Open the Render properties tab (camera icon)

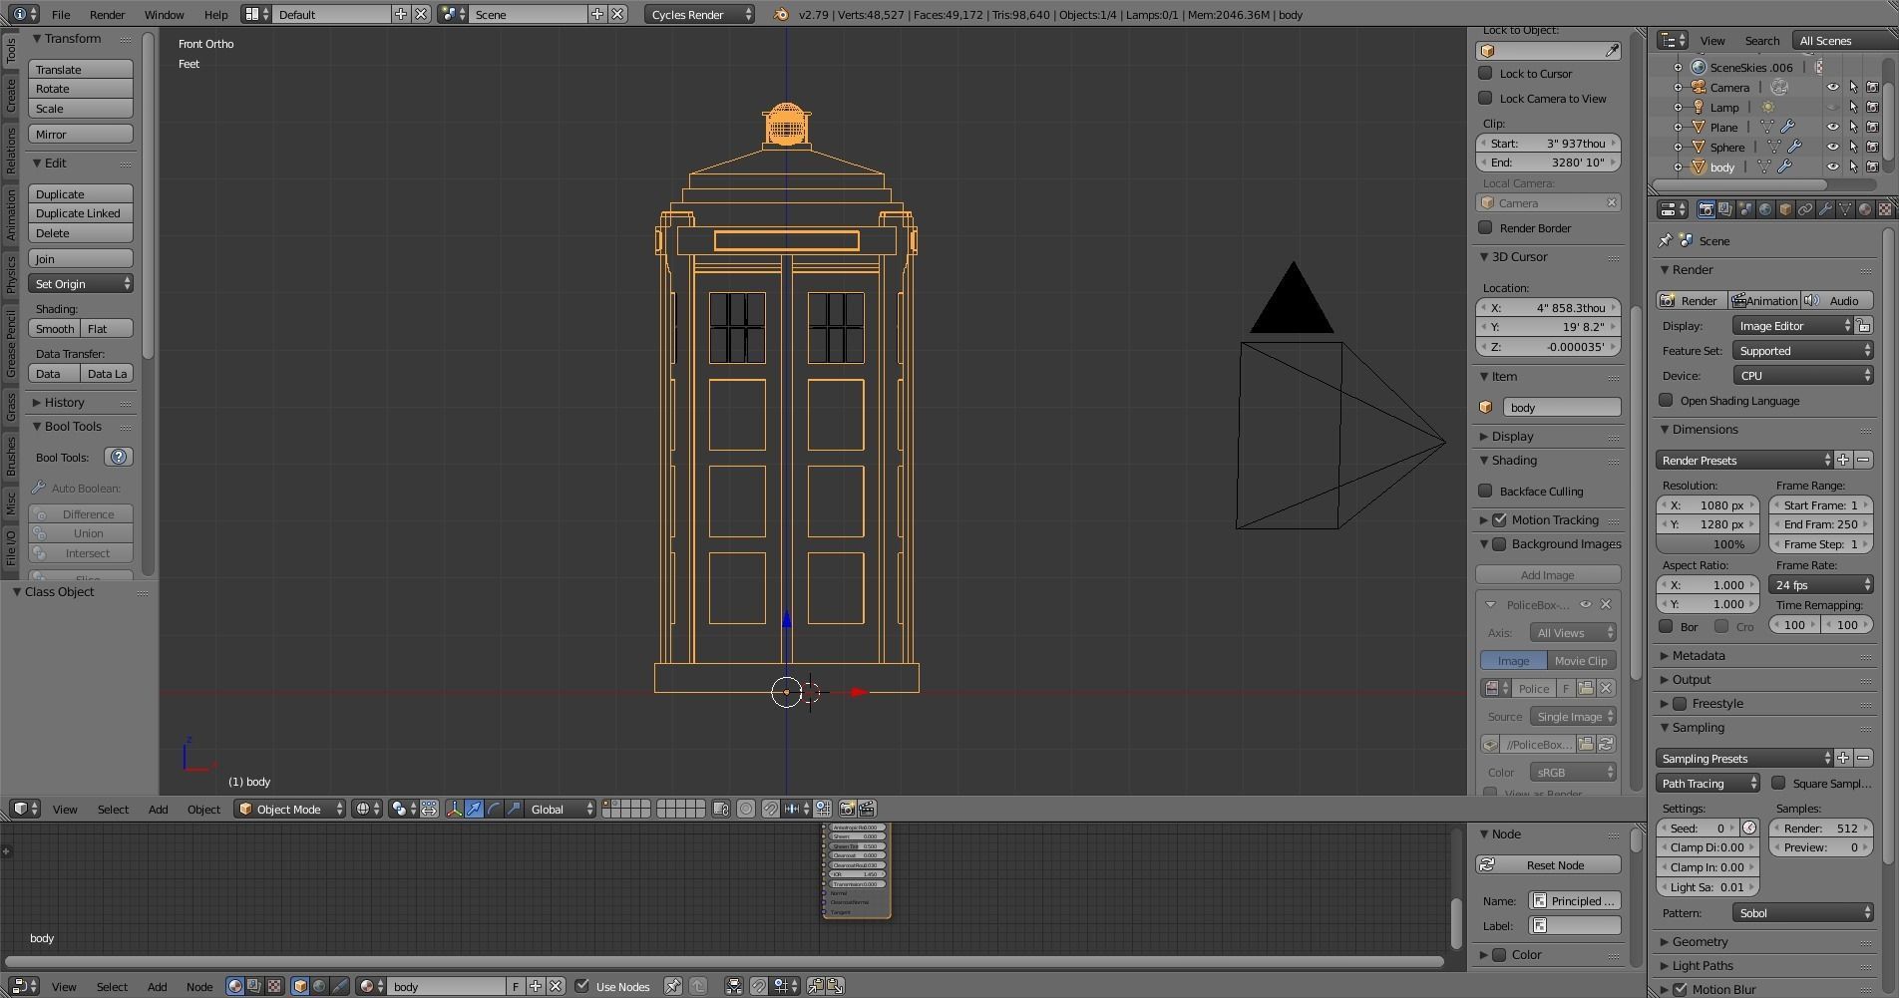(x=1706, y=209)
